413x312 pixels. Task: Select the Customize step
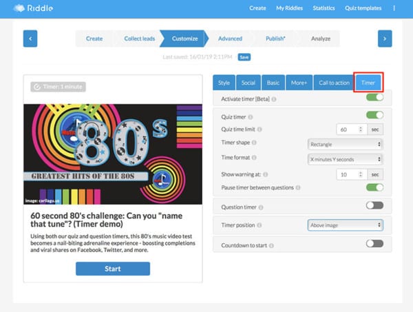click(184, 39)
